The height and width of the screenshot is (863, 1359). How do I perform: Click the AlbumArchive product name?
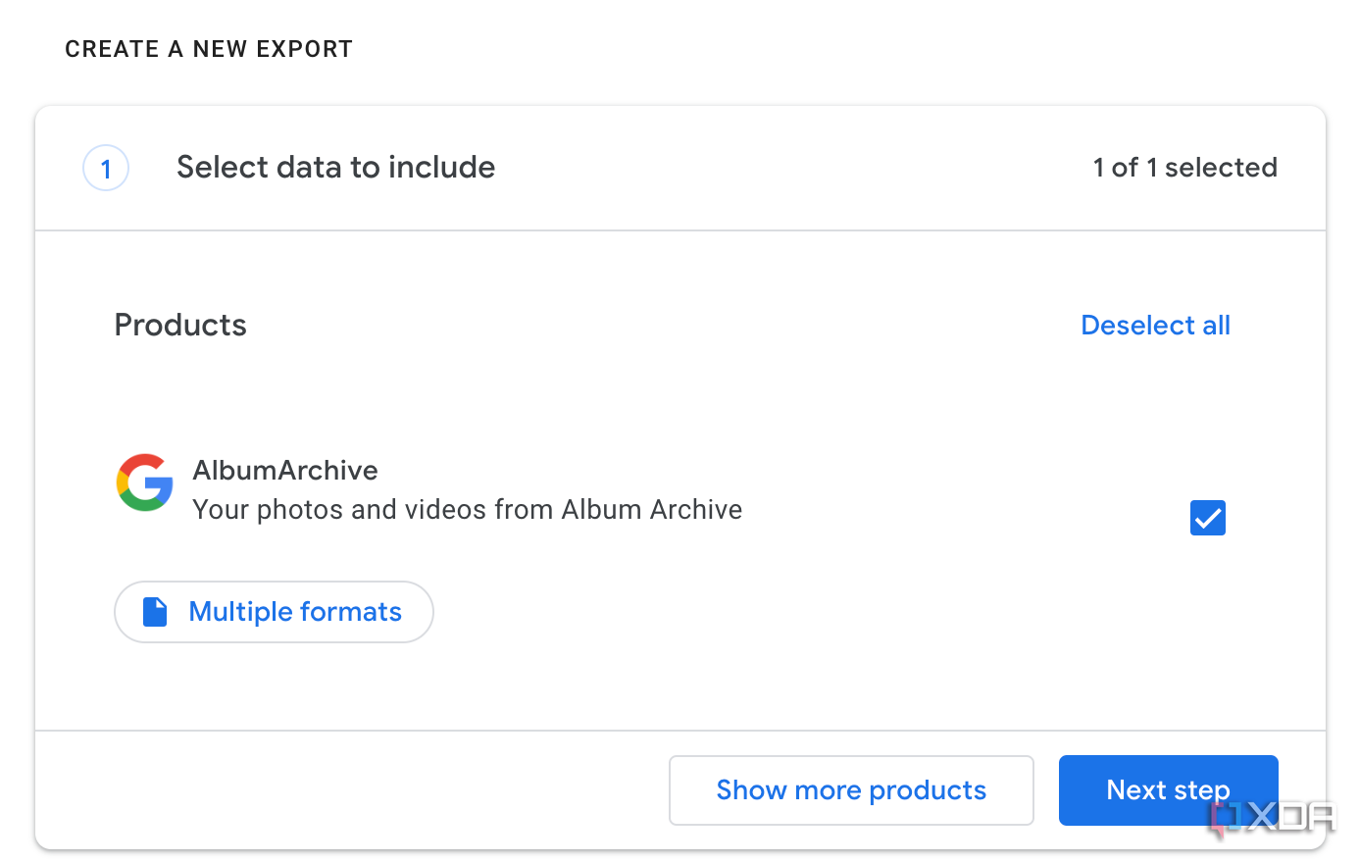pyautogui.click(x=285, y=471)
